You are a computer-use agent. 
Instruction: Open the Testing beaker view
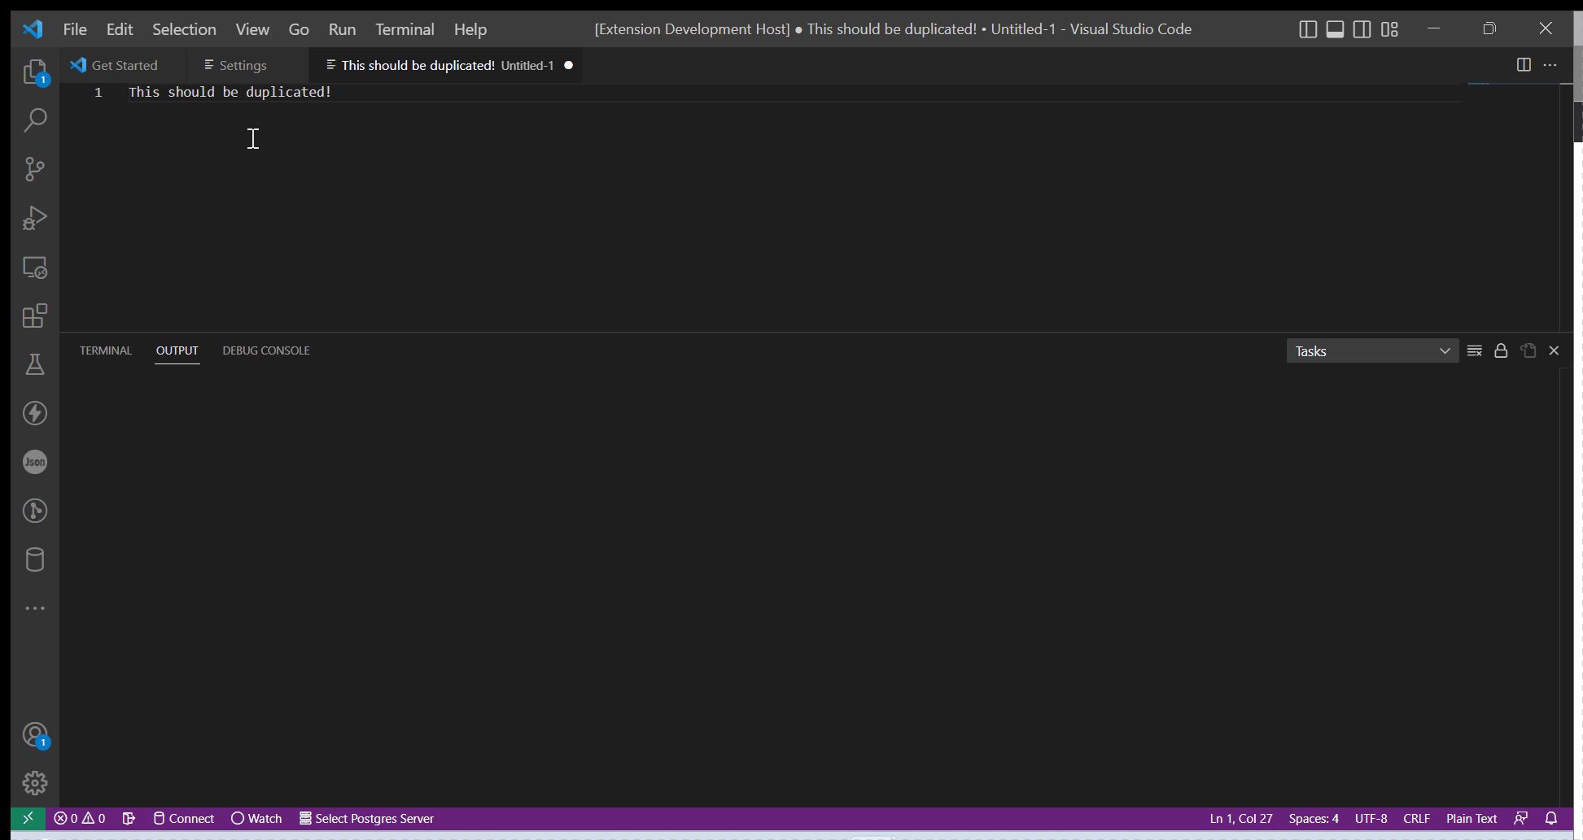pyautogui.click(x=35, y=363)
